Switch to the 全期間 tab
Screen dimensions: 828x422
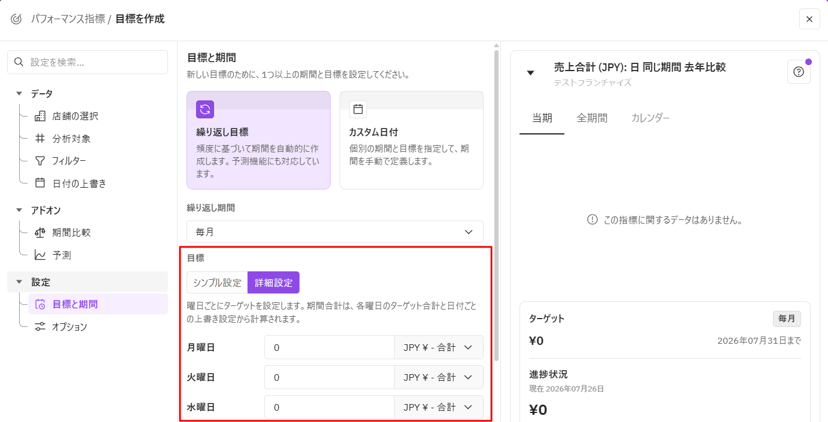592,118
